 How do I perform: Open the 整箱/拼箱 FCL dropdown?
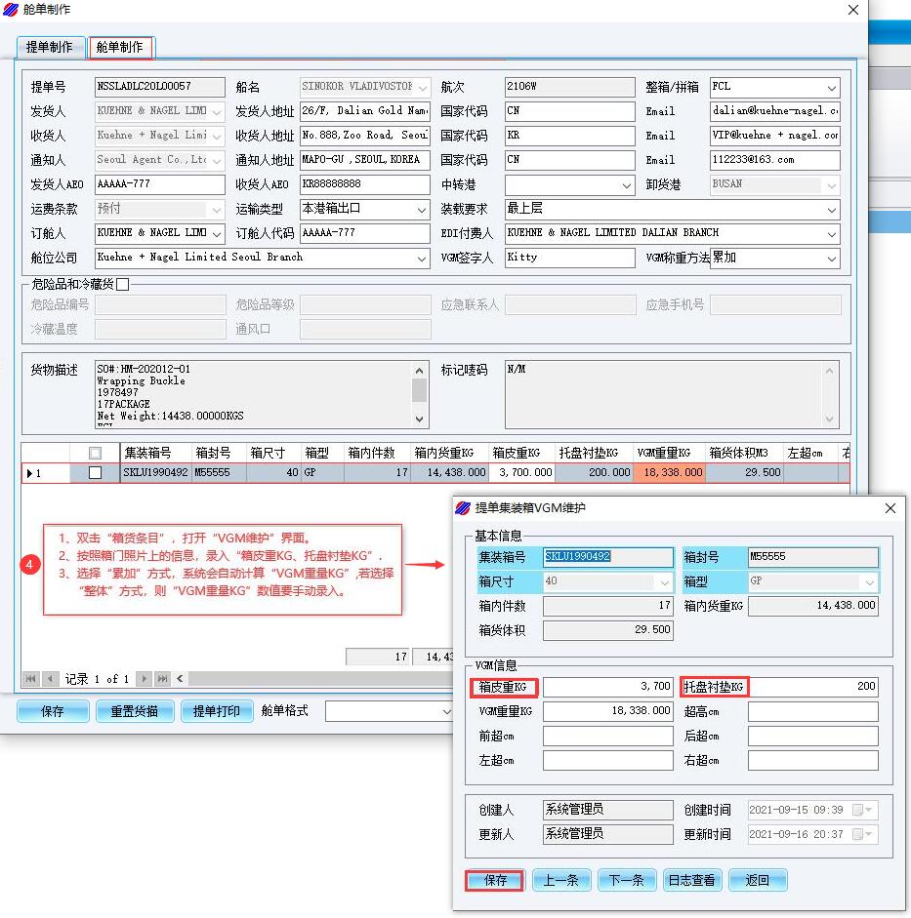point(831,88)
